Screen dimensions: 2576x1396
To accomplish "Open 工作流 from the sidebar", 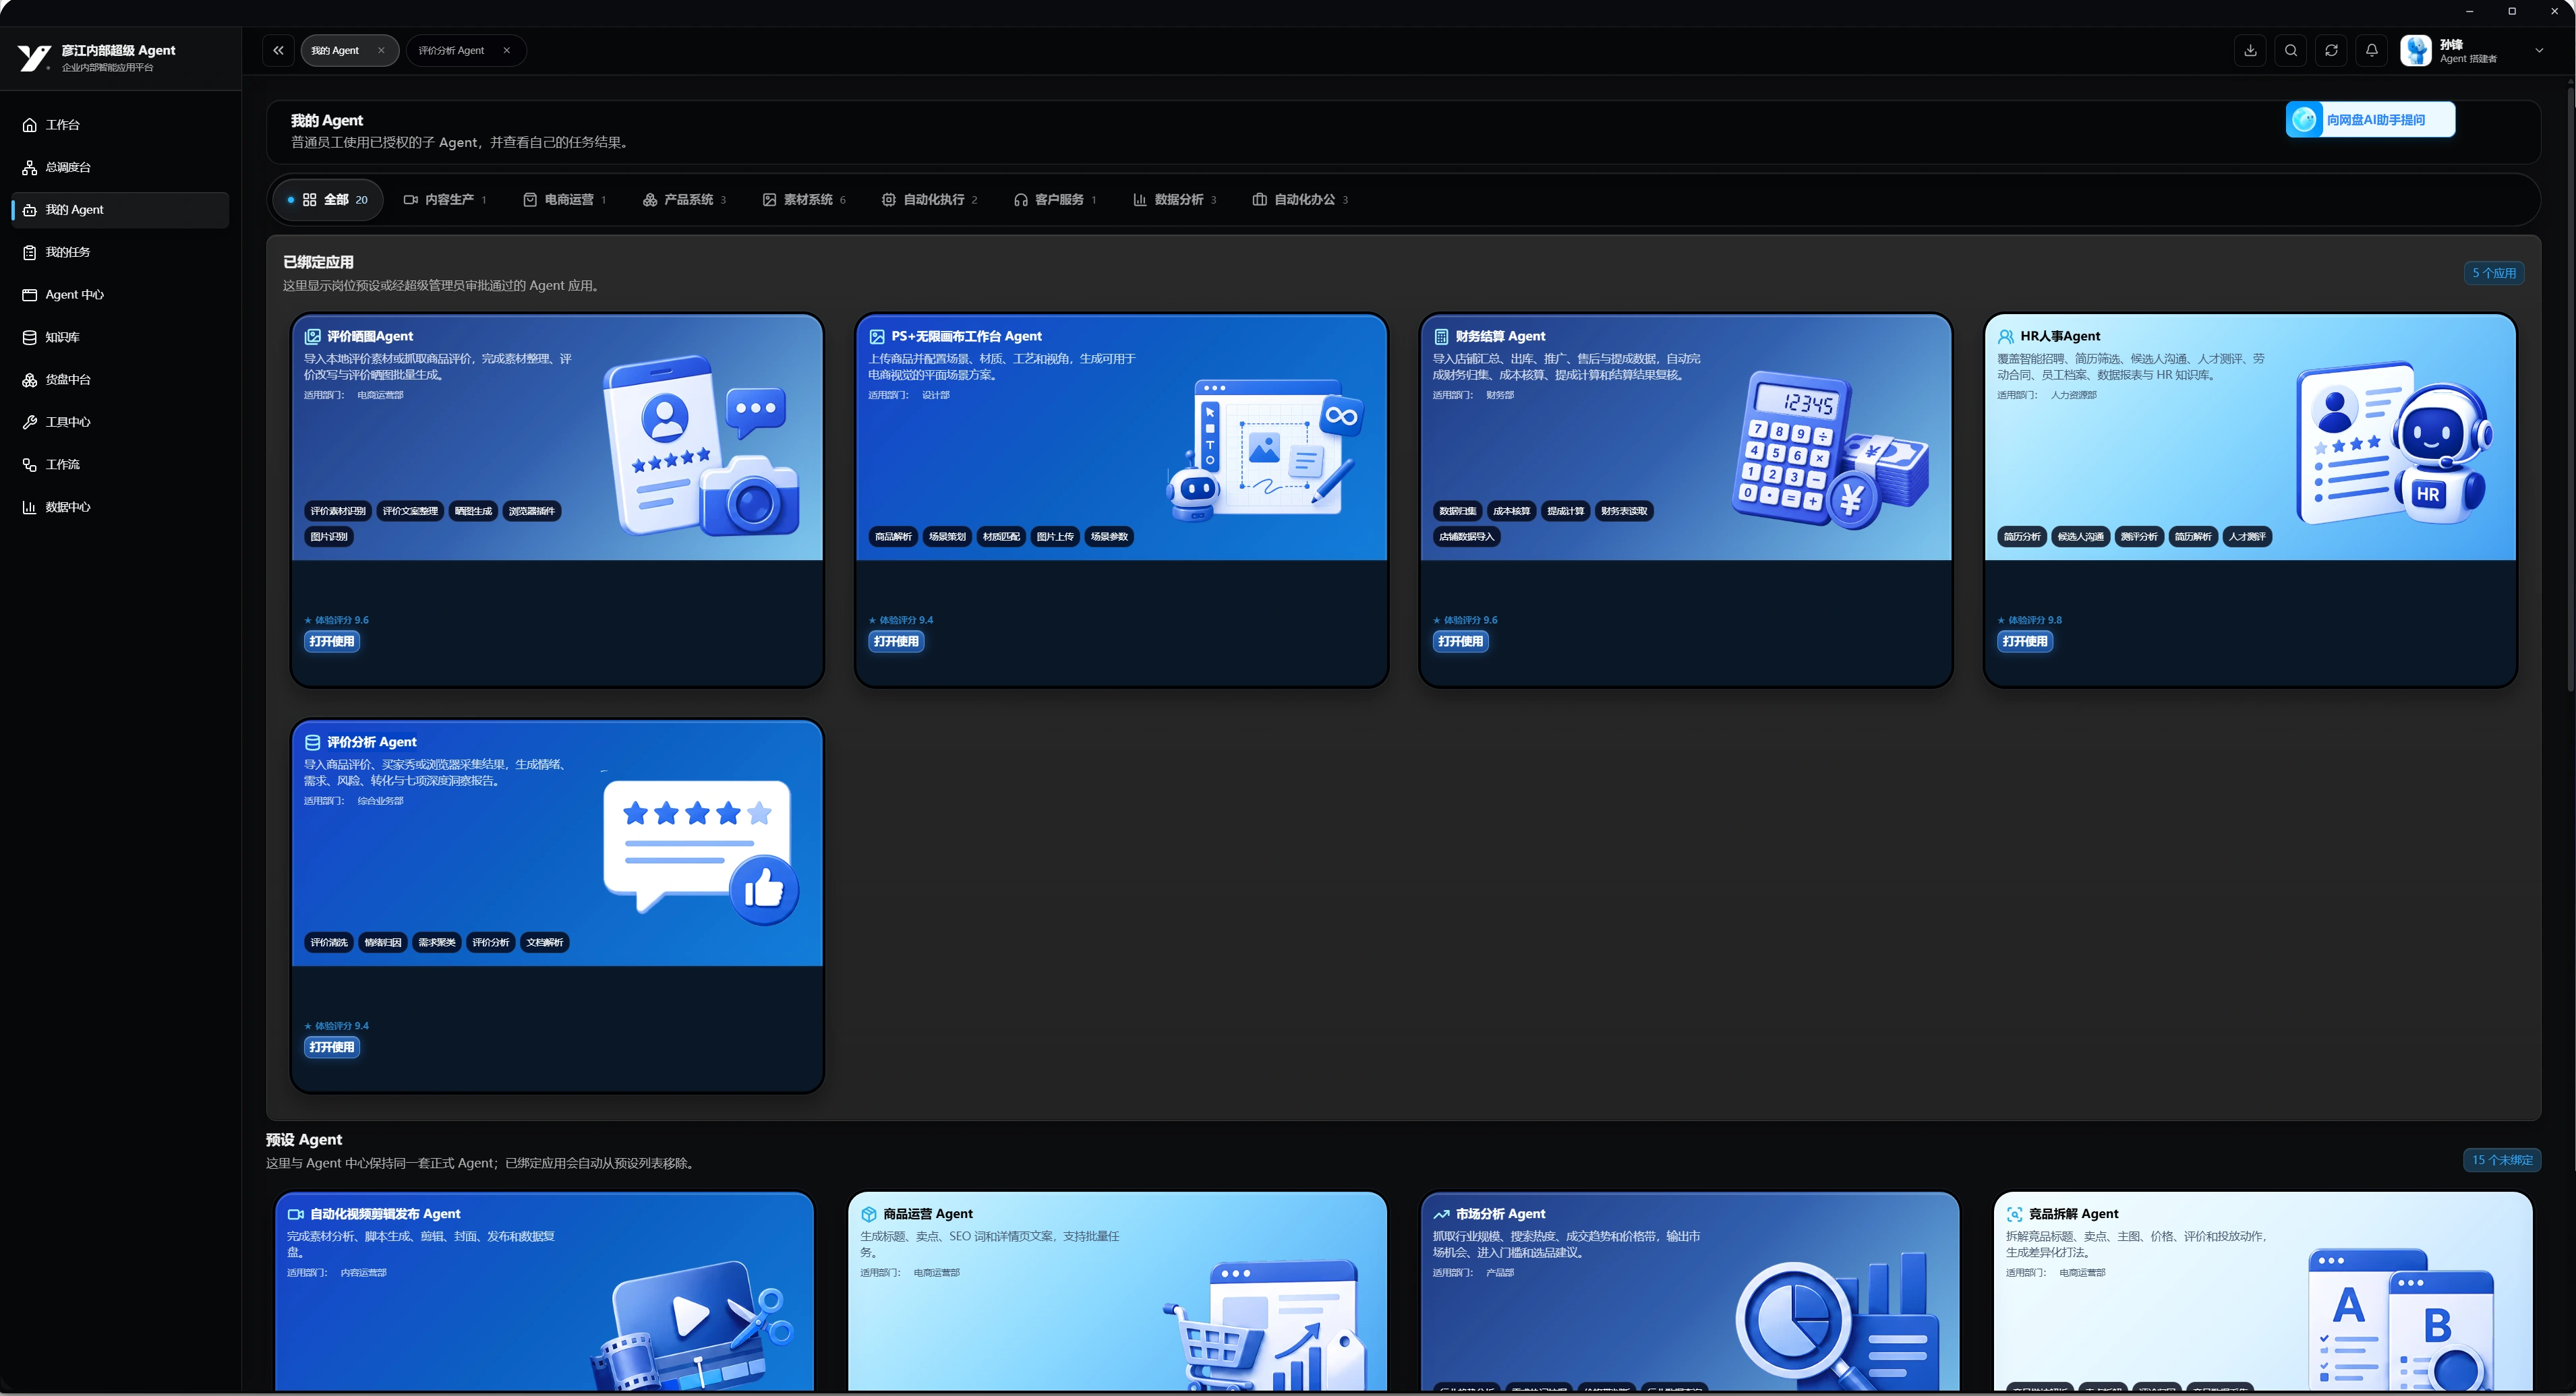I will 120,464.
